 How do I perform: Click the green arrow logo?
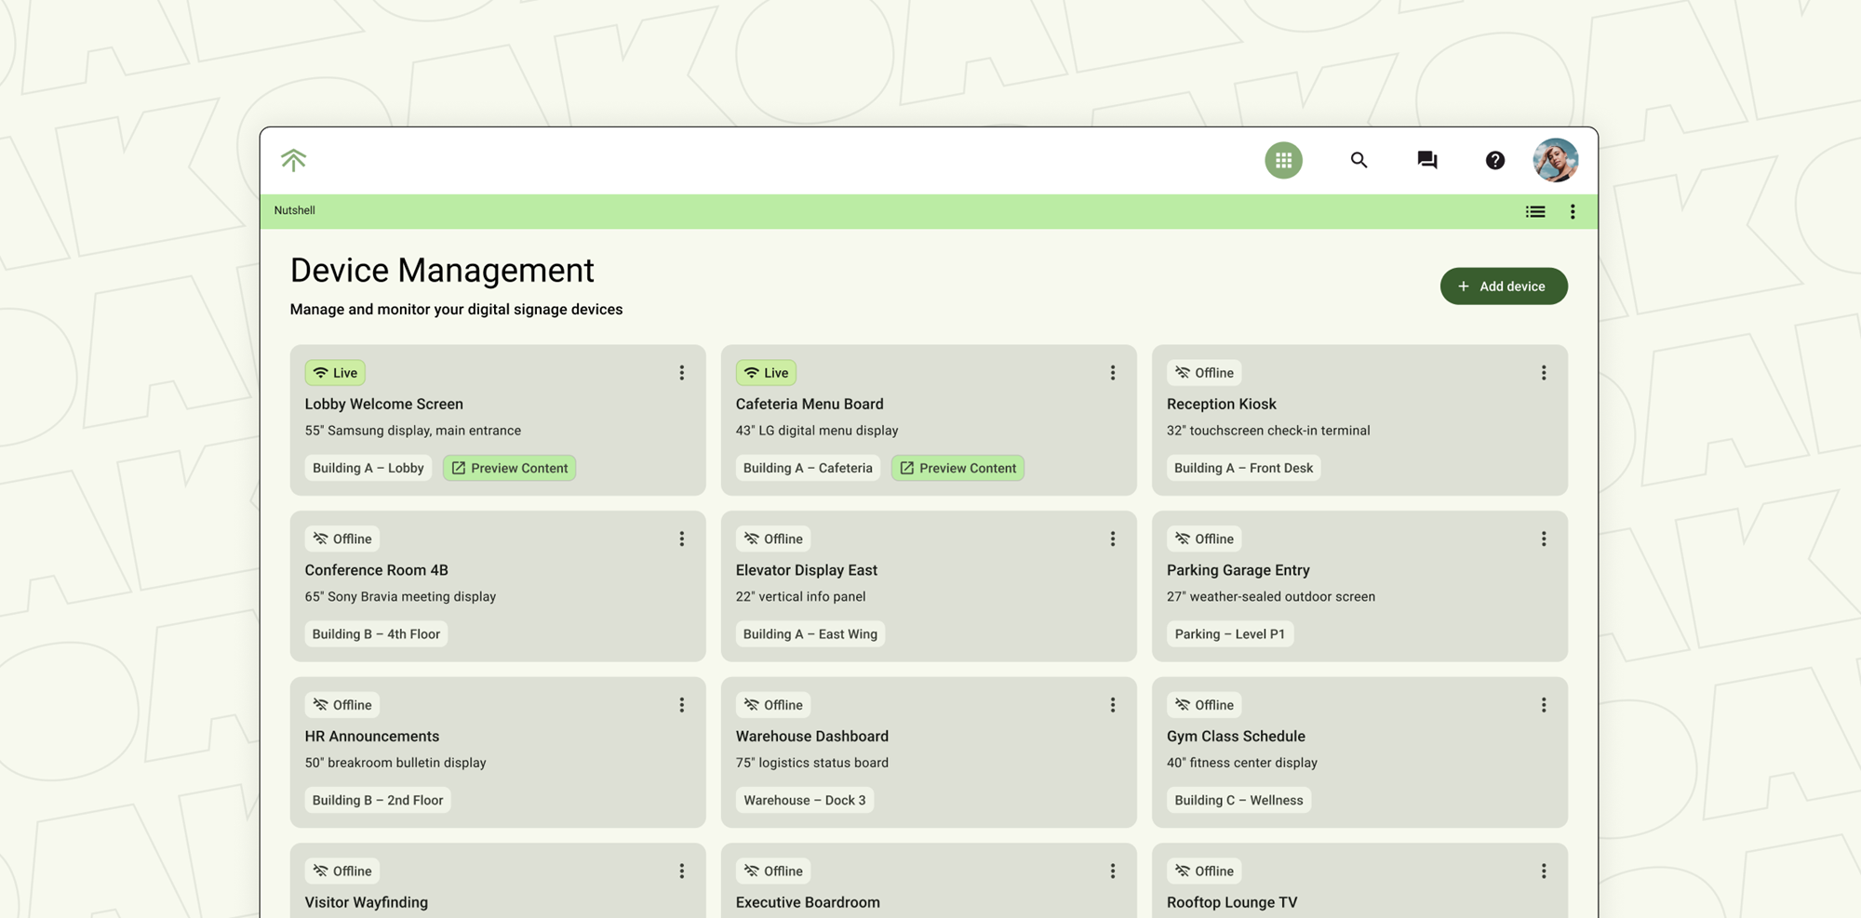[293, 160]
